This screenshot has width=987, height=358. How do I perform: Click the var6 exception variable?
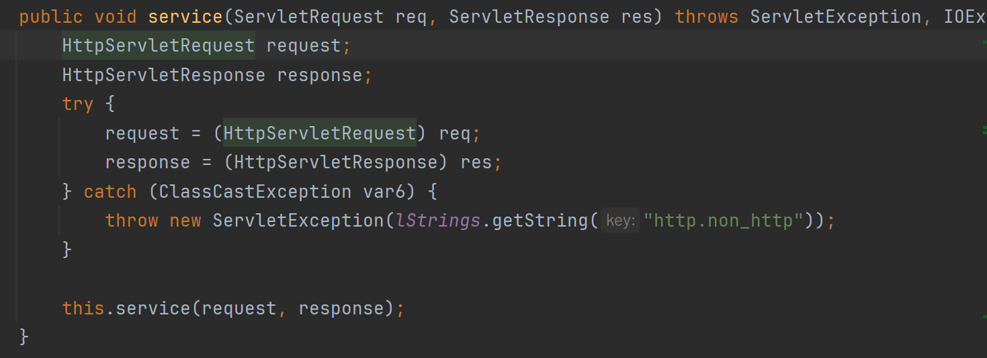point(384,192)
